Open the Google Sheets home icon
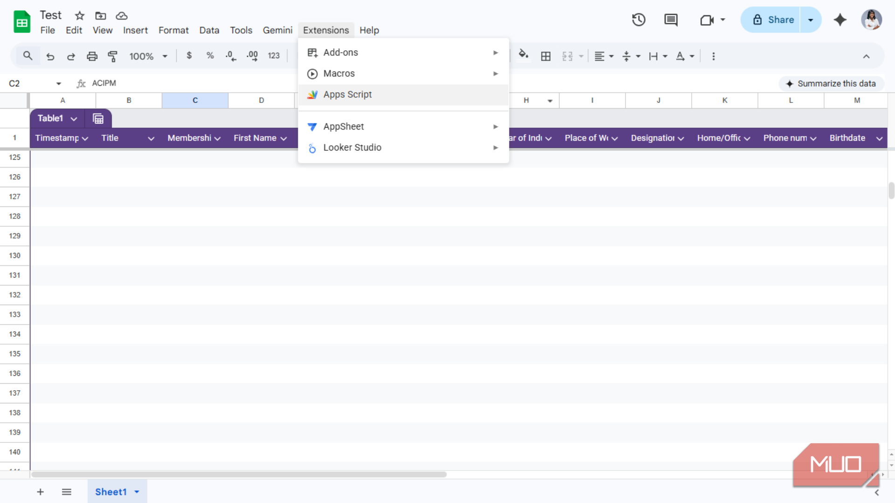 pos(22,22)
